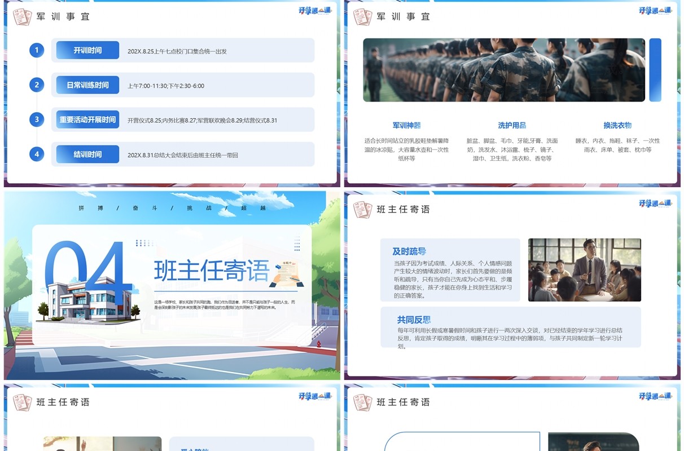Click the 开学第一课 logo on the 及时疏导 slide
Screen dimensions: 684x451
655,203
